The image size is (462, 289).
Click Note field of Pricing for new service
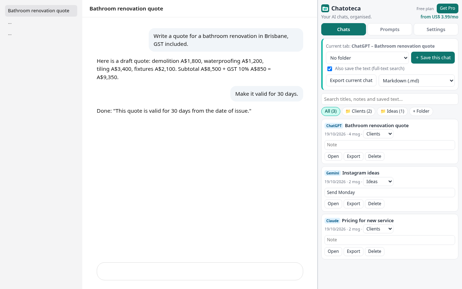click(390, 240)
